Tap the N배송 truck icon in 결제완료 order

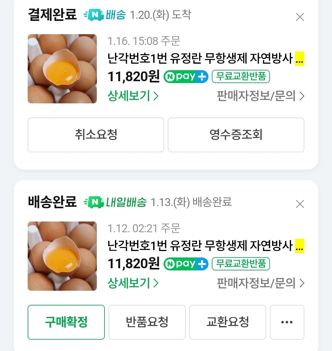point(94,15)
